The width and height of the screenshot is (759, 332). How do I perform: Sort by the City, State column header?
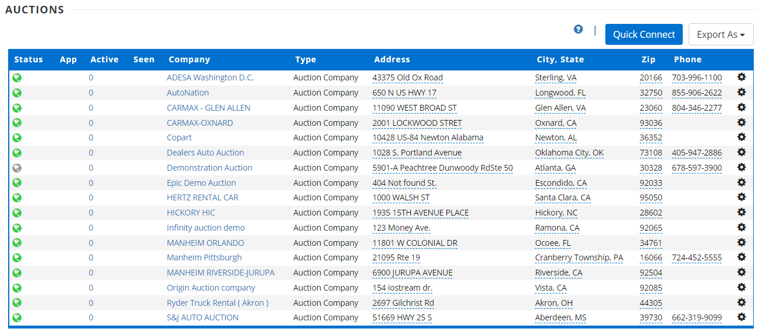pos(560,59)
